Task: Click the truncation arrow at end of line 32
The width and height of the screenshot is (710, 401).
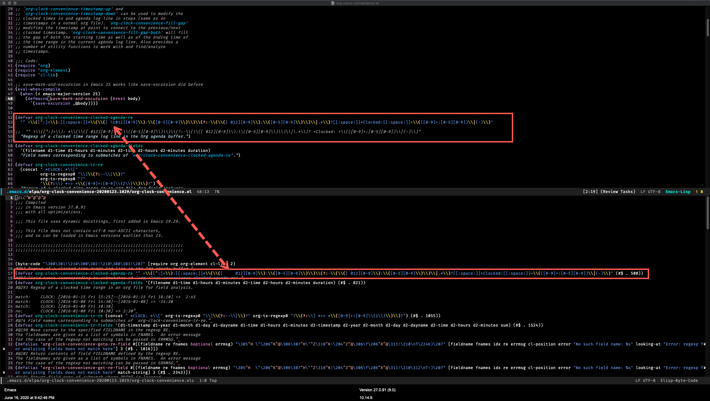Action: coord(705,344)
